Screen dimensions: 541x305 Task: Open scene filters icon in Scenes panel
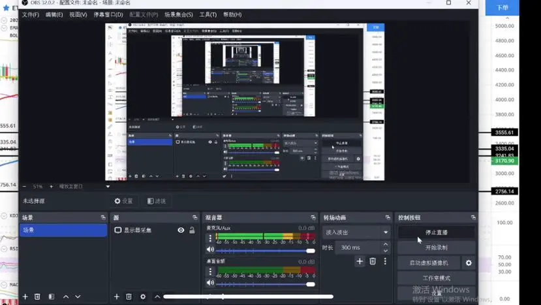[52, 297]
